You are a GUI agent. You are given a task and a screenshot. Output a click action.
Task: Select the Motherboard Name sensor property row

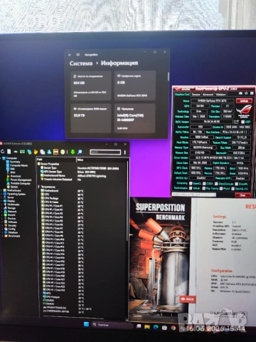tap(73, 176)
